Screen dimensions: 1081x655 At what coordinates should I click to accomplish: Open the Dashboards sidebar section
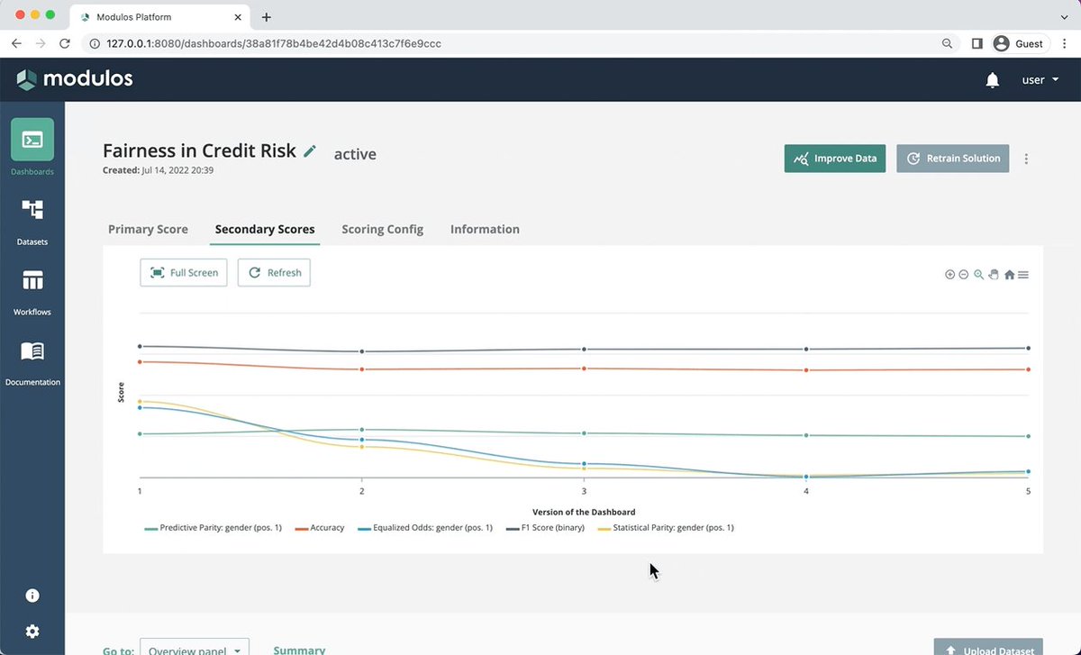tap(32, 147)
